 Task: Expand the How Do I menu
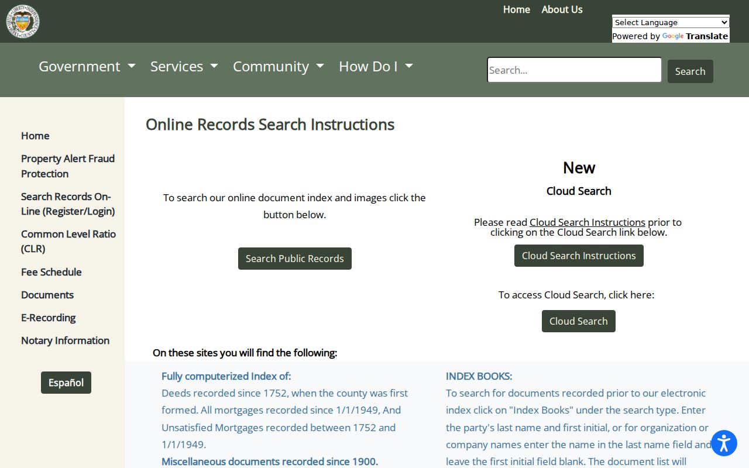(376, 66)
